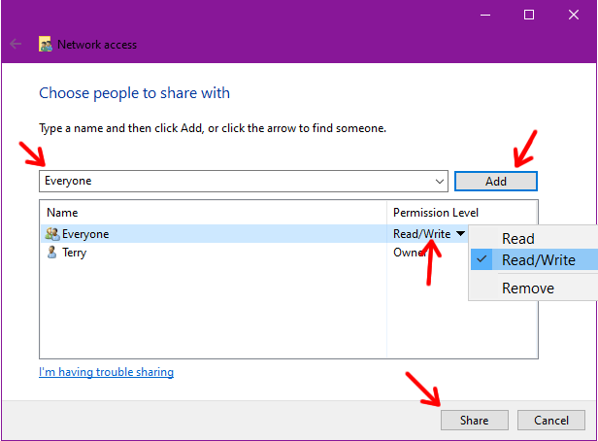The height and width of the screenshot is (441, 598).
Task: Click the checkmark beside Read/Write option
Action: (x=482, y=259)
